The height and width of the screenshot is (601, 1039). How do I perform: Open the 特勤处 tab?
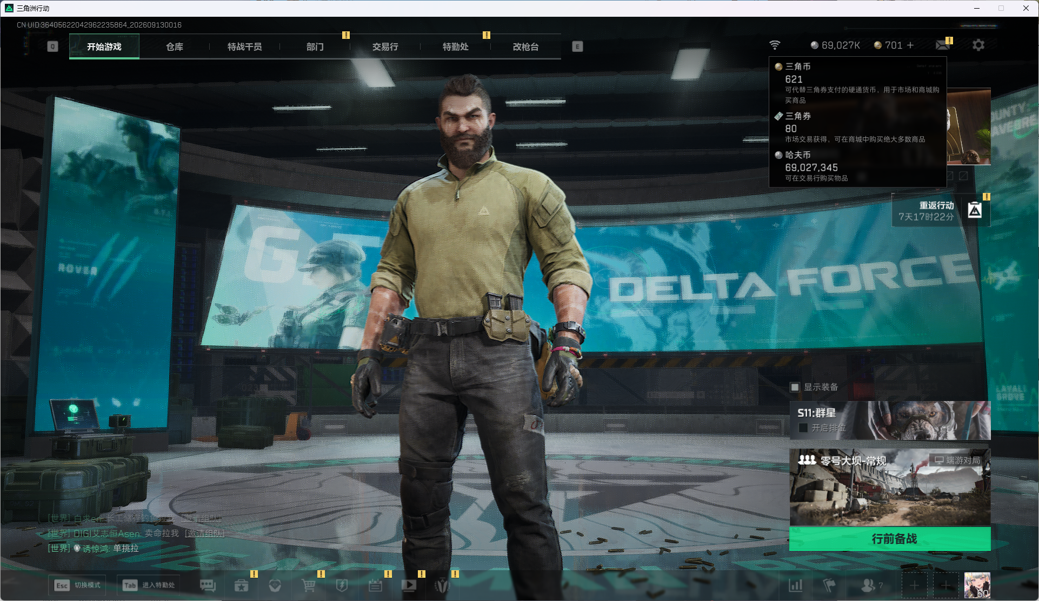click(456, 46)
